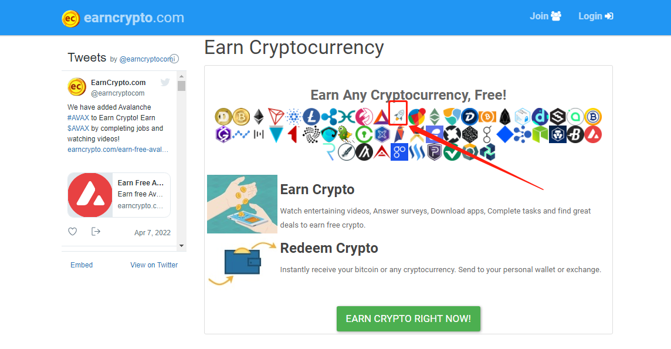This screenshot has width=671, height=349.
Task: Open the Login menu item
Action: (596, 16)
